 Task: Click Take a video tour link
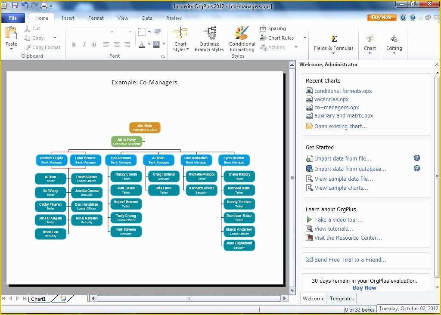pos(339,219)
